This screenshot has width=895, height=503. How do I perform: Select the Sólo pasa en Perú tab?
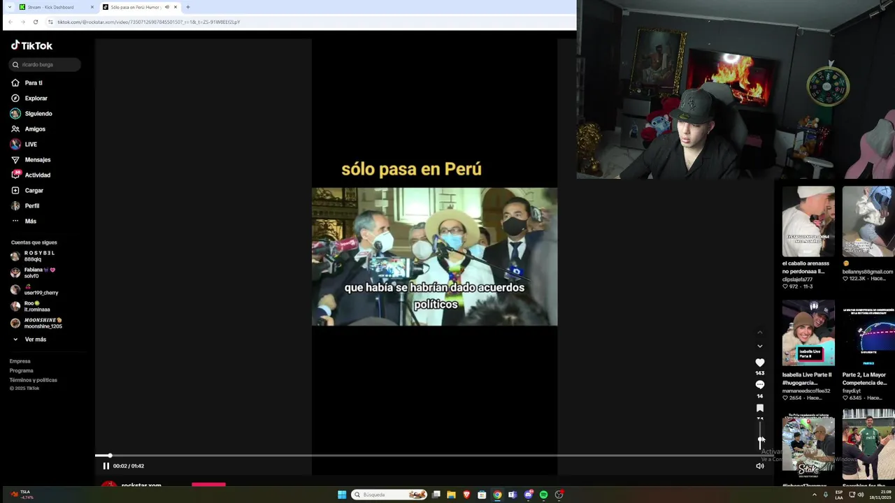coord(140,7)
